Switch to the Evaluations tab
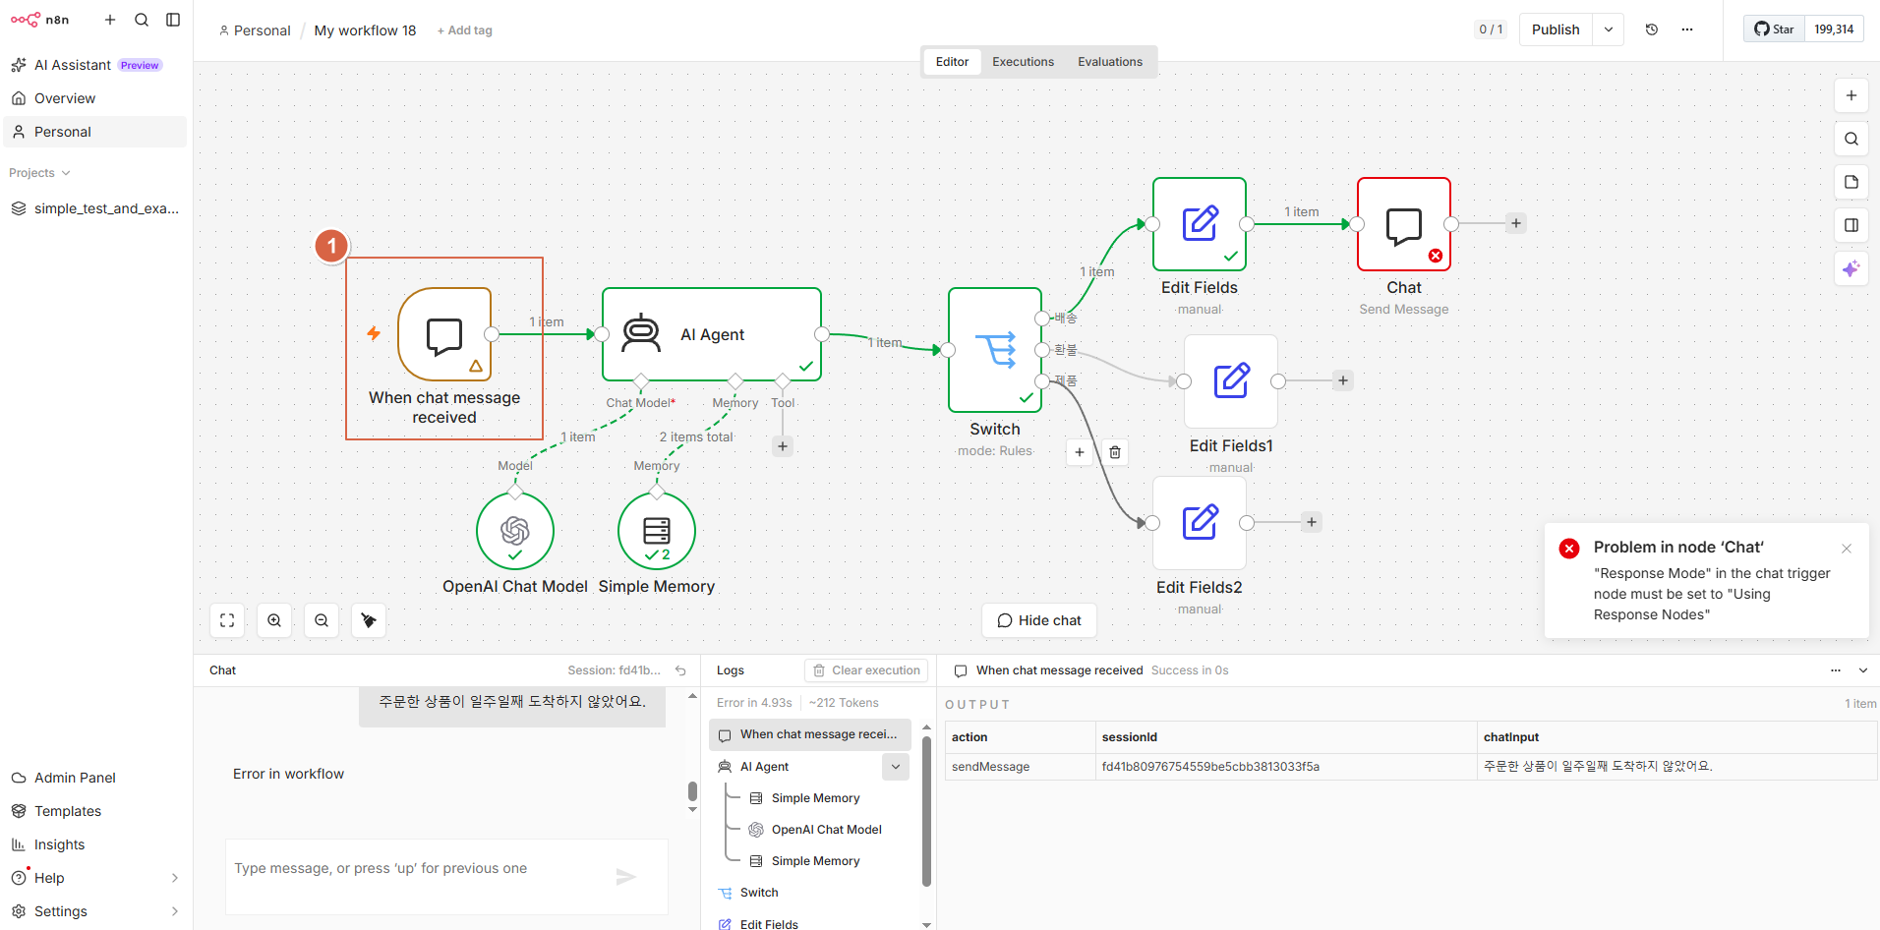Screen dimensions: 1880x930 click(1110, 62)
